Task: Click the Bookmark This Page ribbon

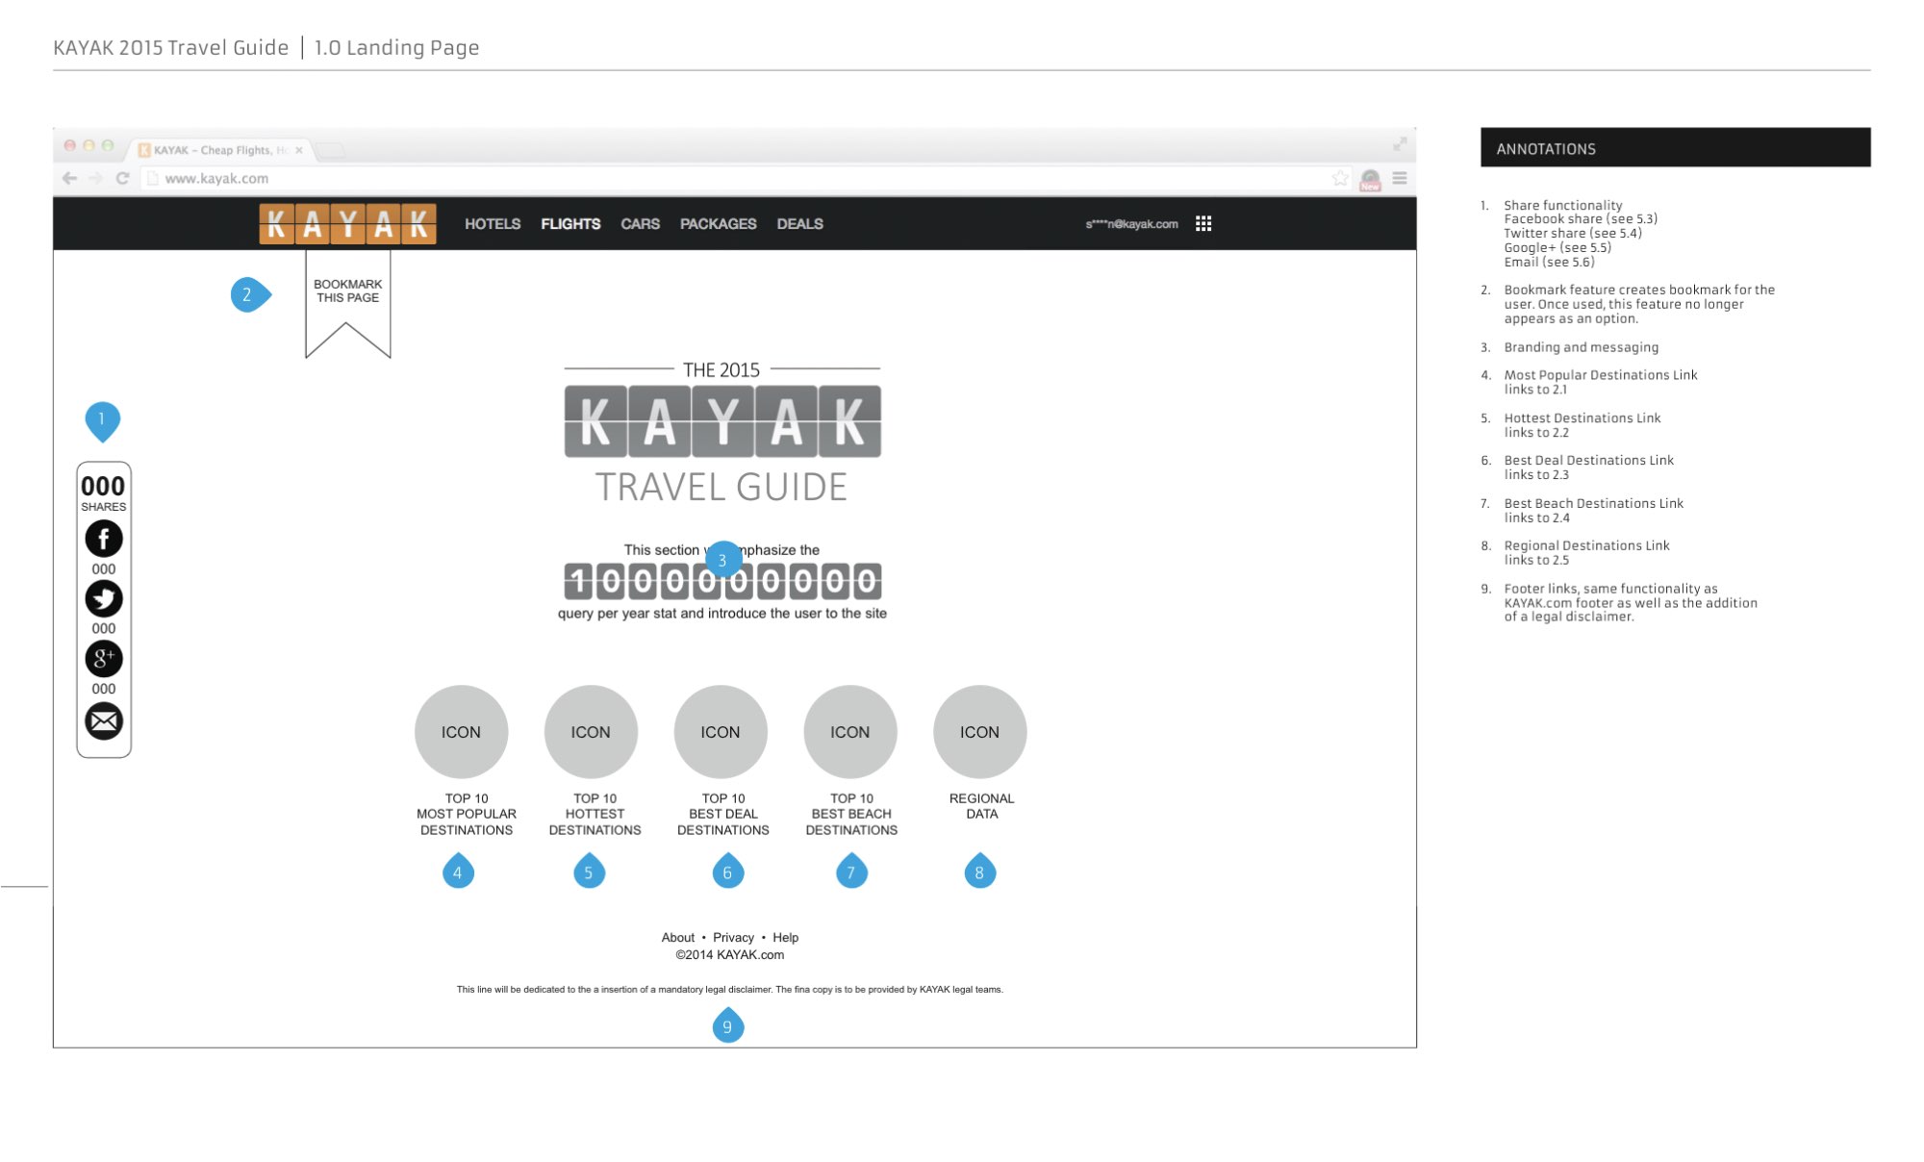Action: click(347, 291)
